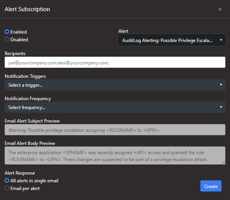Click inside the Email Alert Body Preview
Screen dimensions: 230x200
coord(115,155)
